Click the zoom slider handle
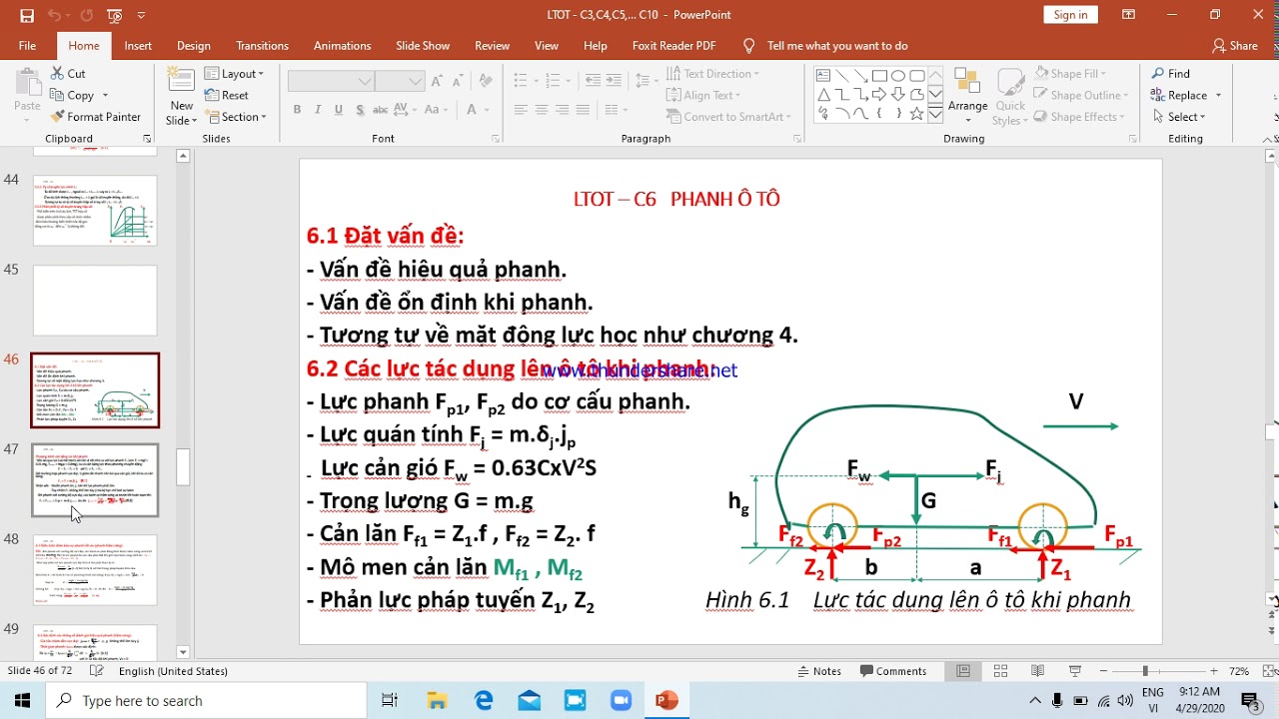Viewport: 1279px width, 719px height. 1145,671
